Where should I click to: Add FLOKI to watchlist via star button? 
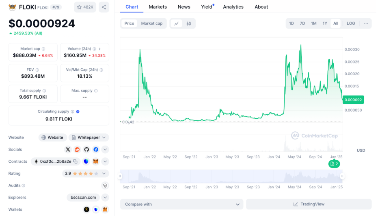pos(85,7)
